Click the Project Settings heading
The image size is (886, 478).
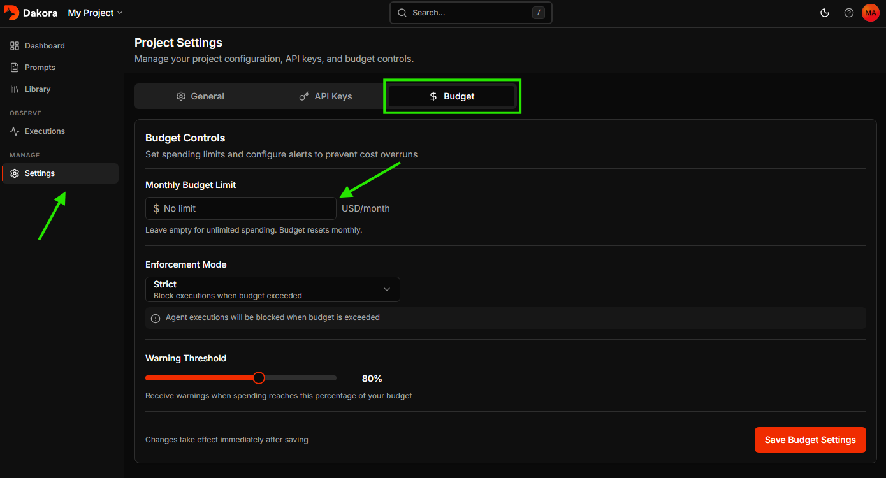click(x=178, y=43)
